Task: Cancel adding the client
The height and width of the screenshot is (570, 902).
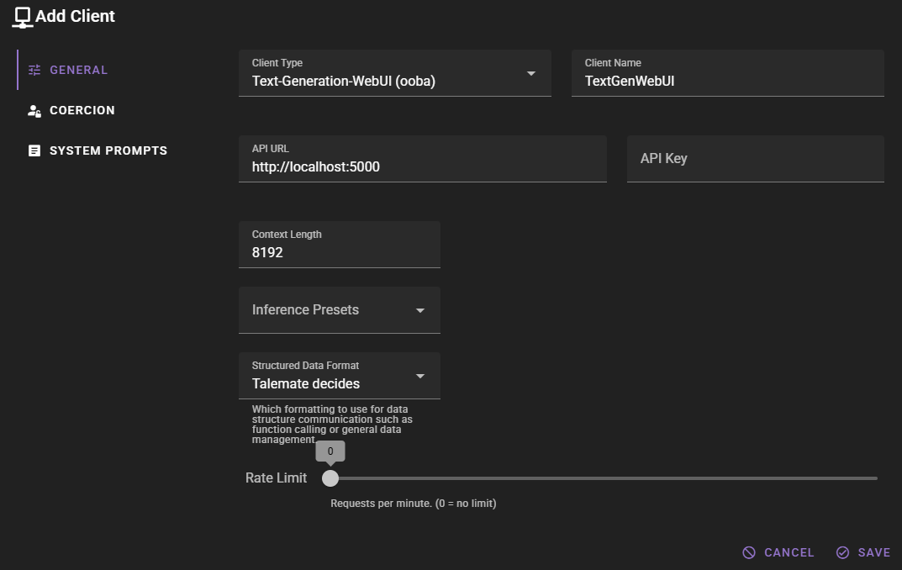Action: coord(778,552)
